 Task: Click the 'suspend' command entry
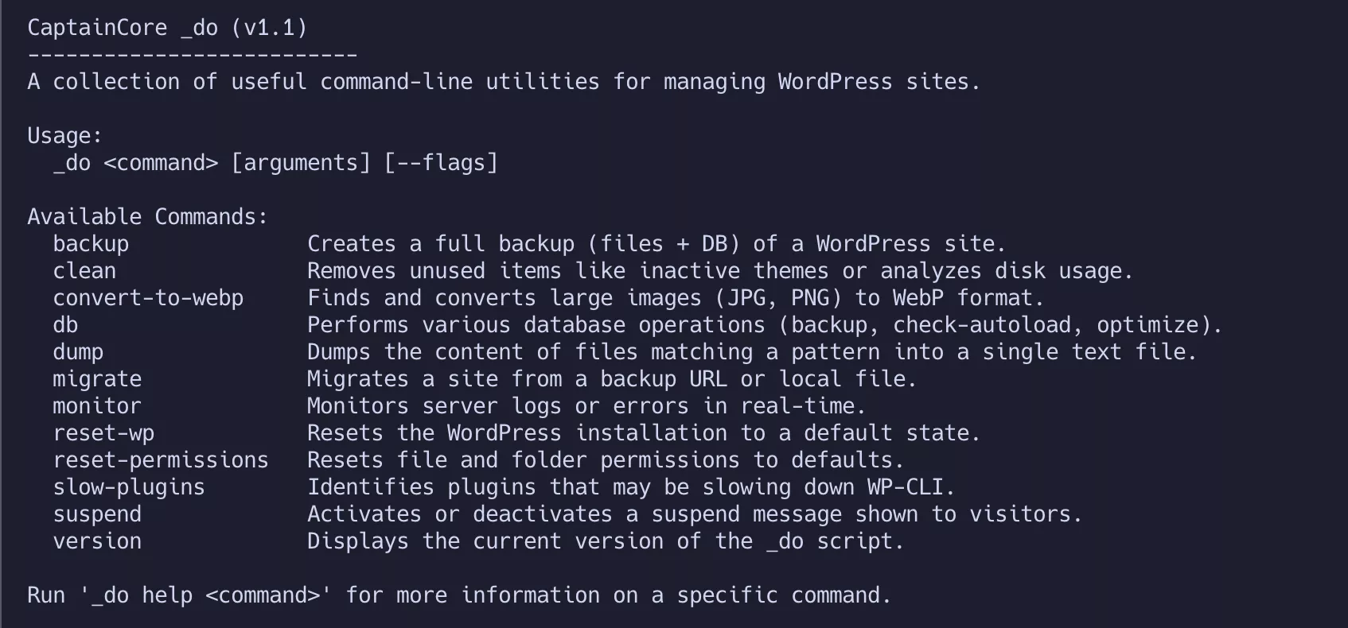click(97, 514)
